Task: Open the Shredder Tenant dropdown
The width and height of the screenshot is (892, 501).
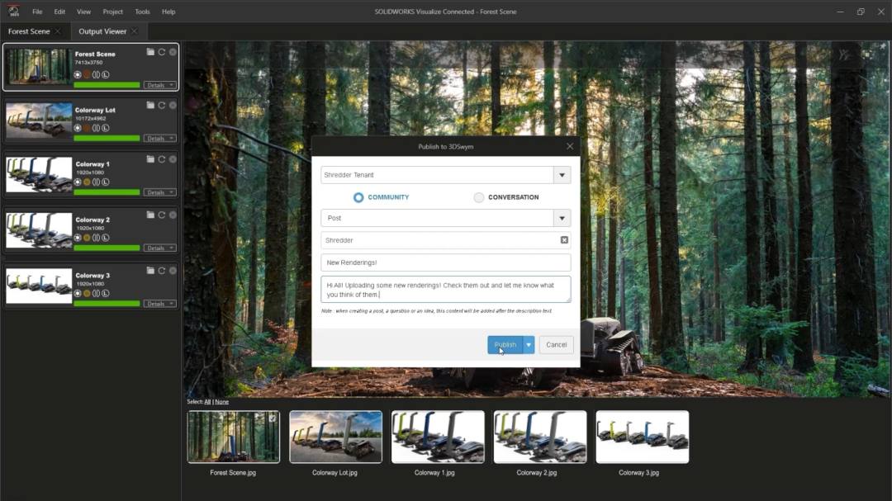Action: click(562, 174)
